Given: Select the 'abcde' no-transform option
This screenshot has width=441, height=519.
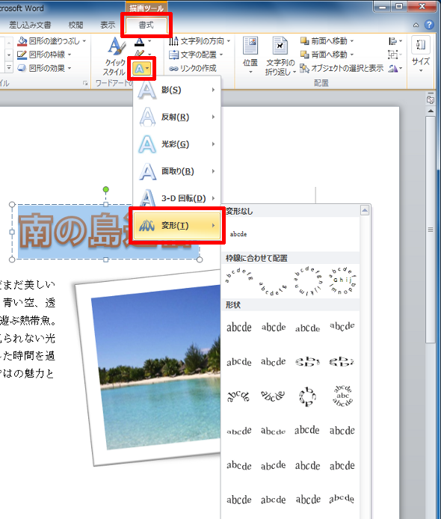Looking at the screenshot, I should pyautogui.click(x=238, y=234).
